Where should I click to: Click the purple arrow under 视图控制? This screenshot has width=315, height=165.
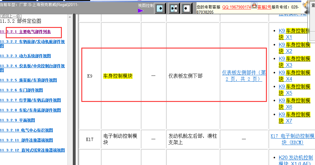click(141, 11)
